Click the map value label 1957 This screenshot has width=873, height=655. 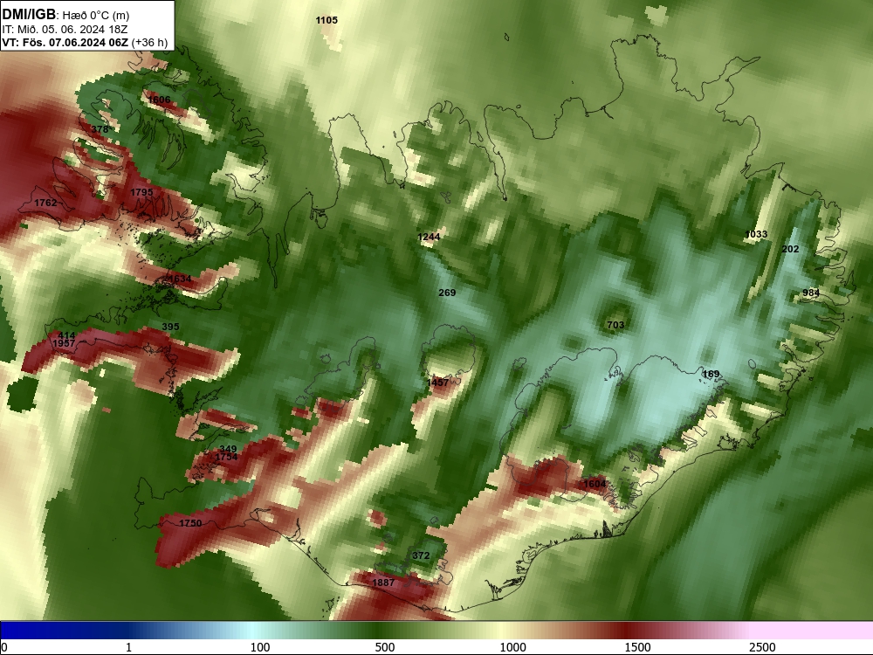[x=64, y=343]
